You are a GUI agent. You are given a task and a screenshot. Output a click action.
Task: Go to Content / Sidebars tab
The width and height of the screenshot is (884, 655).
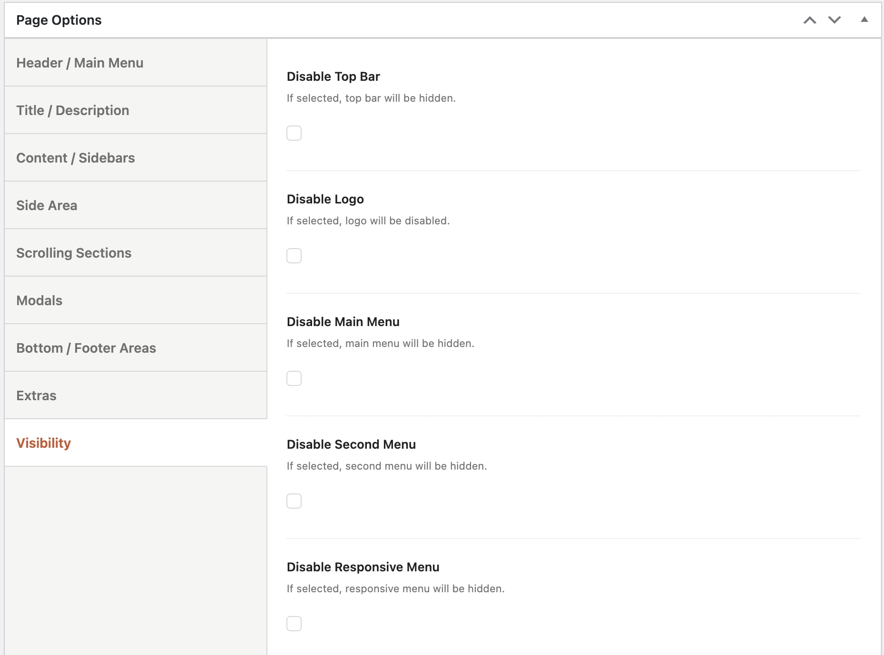(76, 158)
